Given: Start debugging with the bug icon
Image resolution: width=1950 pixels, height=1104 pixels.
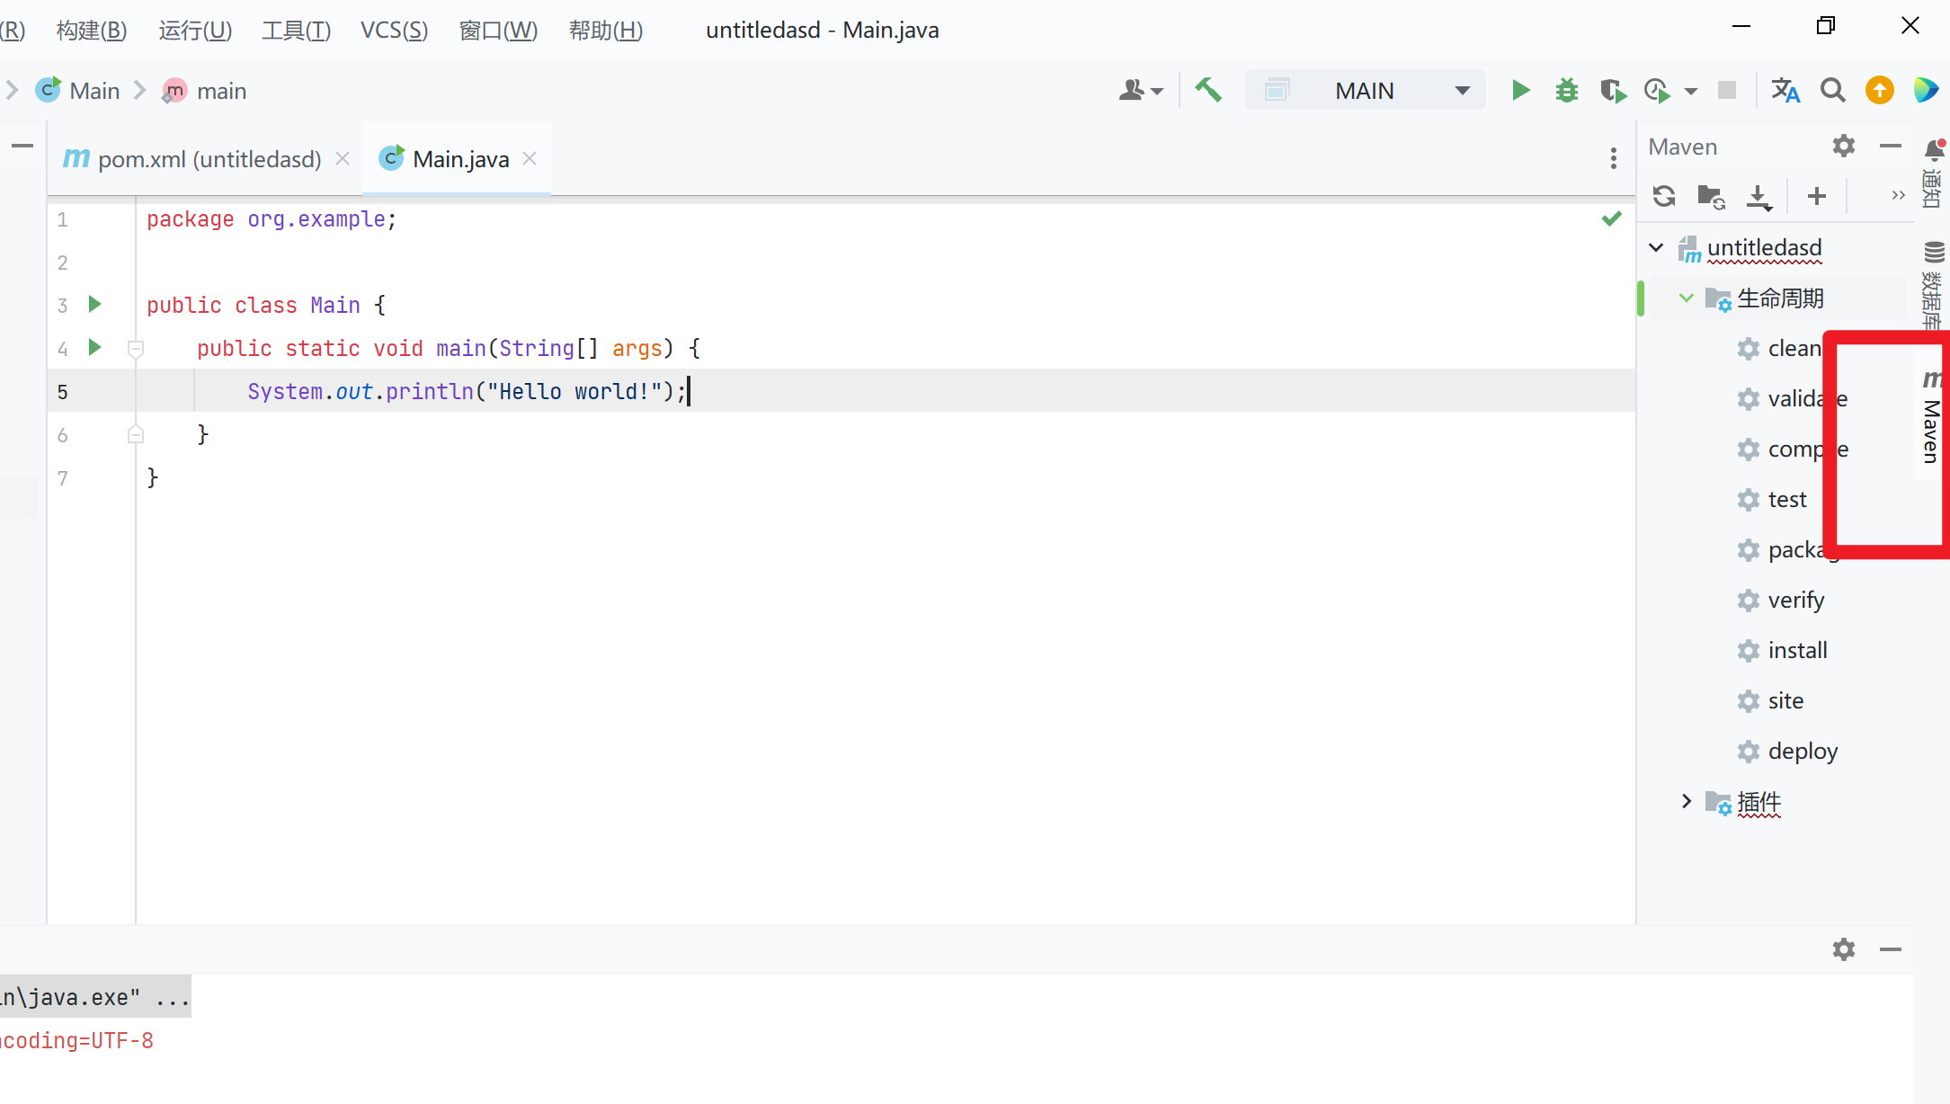Looking at the screenshot, I should click(x=1566, y=91).
